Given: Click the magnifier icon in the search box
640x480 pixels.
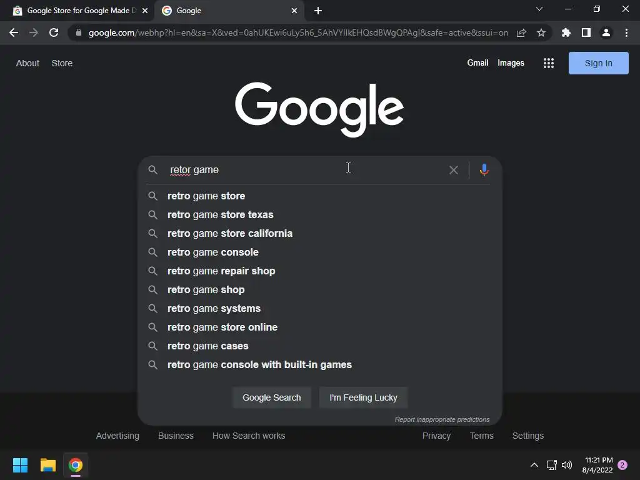Looking at the screenshot, I should click(152, 170).
